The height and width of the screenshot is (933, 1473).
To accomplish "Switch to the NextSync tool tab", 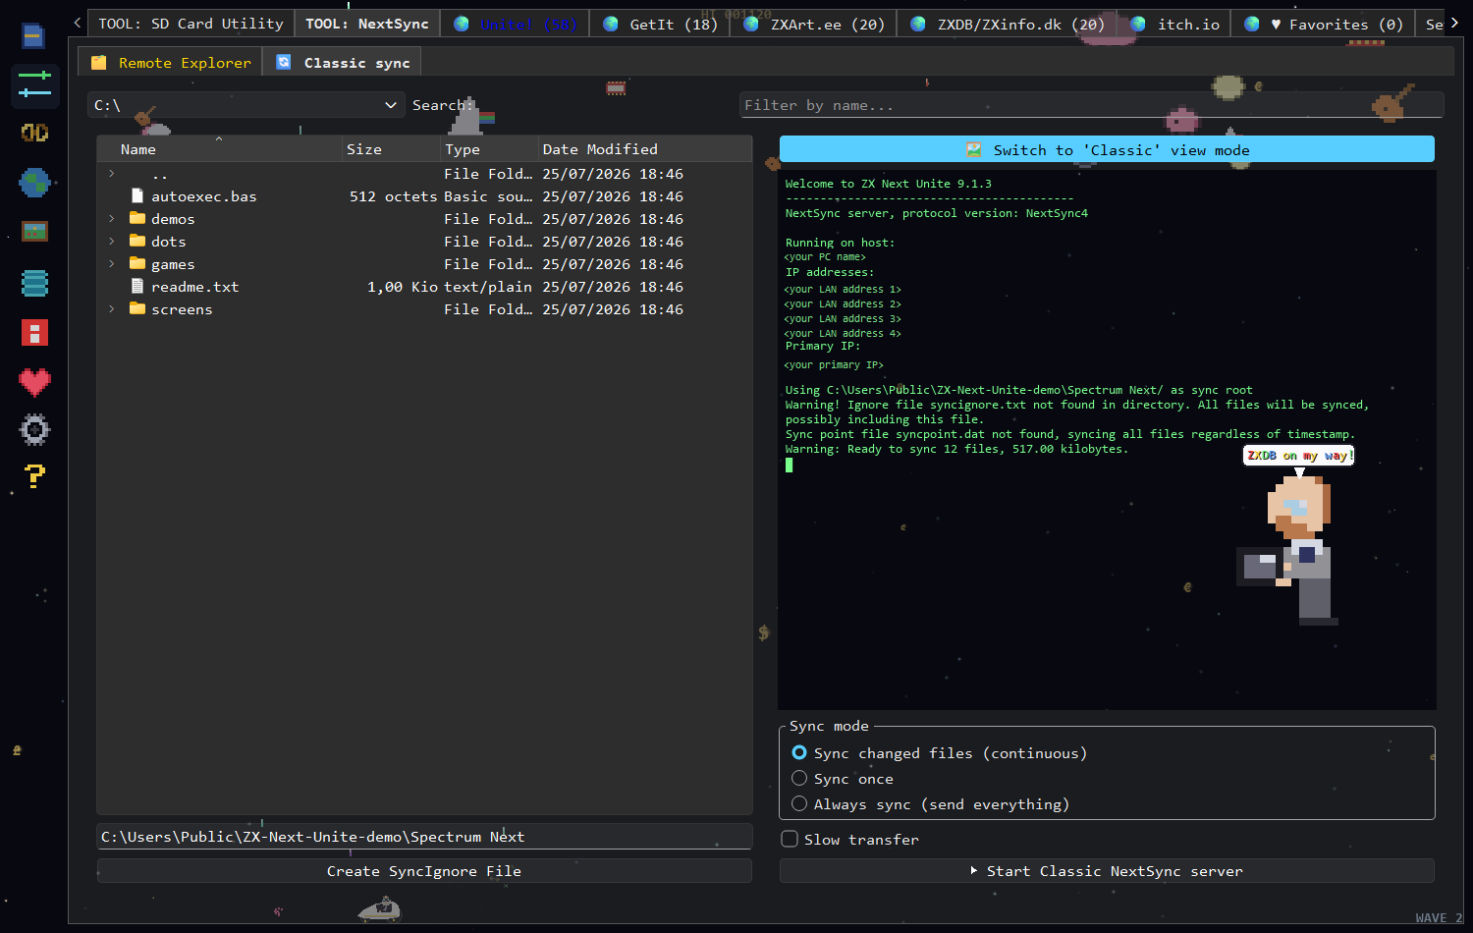I will click(367, 24).
